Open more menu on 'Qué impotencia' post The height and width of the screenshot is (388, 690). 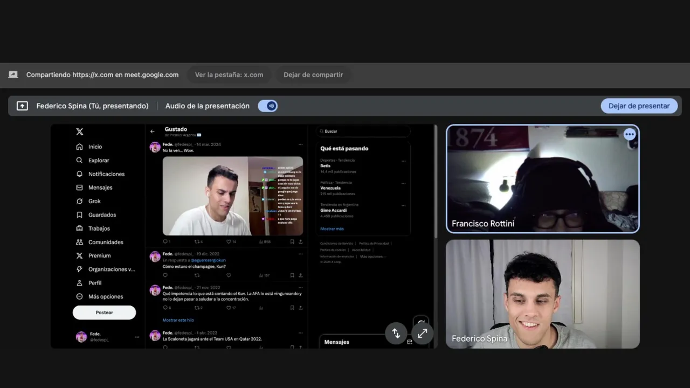click(300, 287)
